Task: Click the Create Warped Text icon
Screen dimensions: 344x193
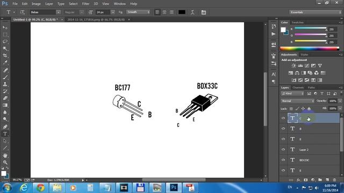Action: [192, 12]
